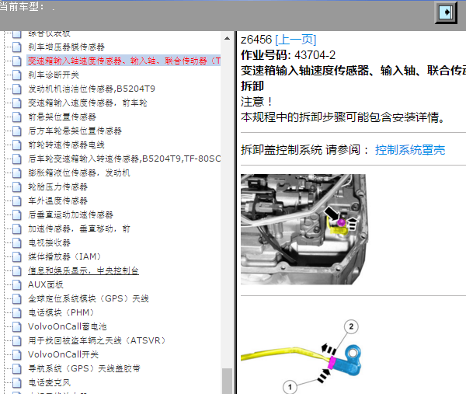466x394 pixels.
Task: Select 车外温度传感器 in the list
Action: pyautogui.click(x=58, y=200)
